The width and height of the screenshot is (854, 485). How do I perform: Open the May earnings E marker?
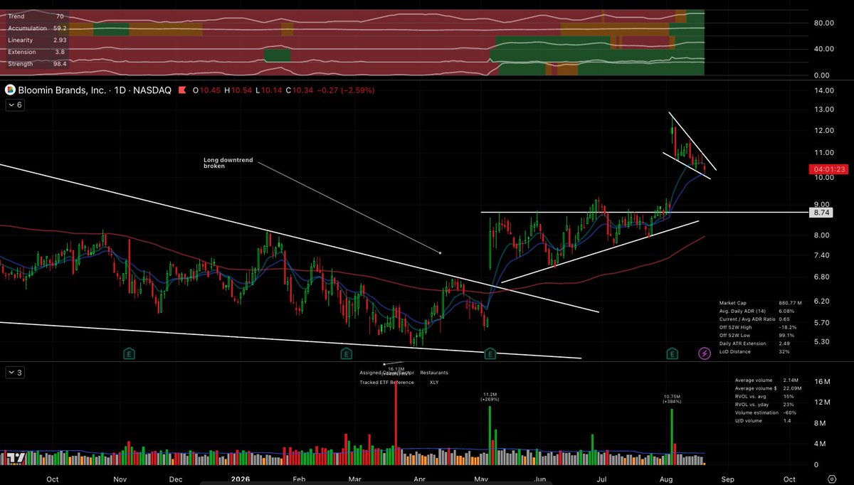coord(490,353)
